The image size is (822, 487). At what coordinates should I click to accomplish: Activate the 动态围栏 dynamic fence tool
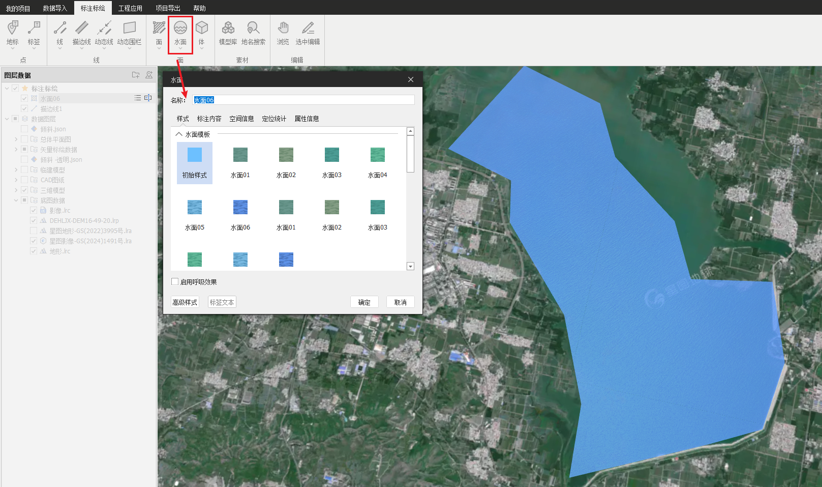click(x=129, y=33)
